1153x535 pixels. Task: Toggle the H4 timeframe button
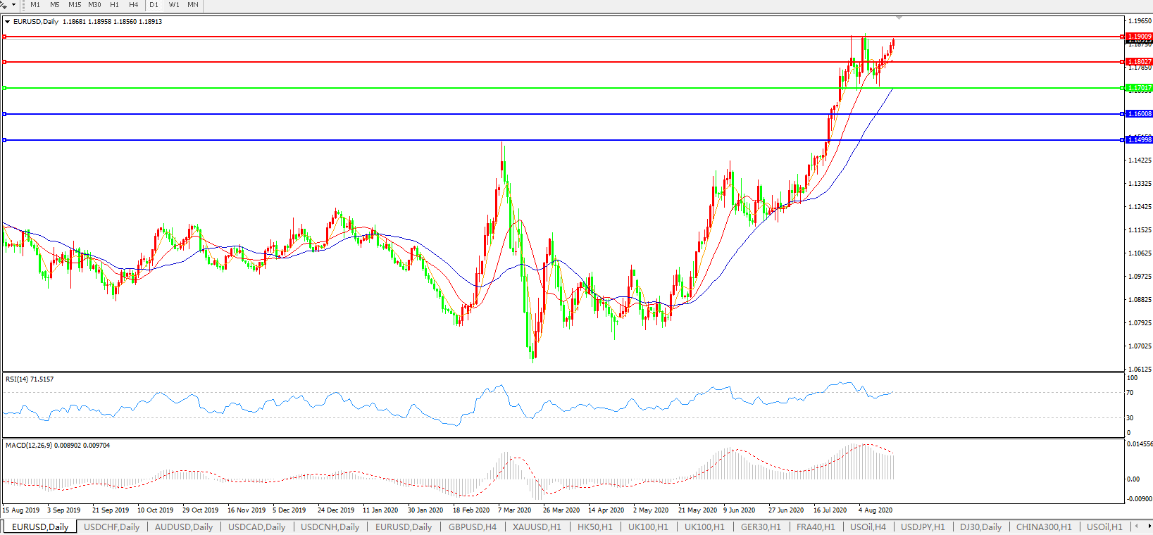tap(133, 5)
